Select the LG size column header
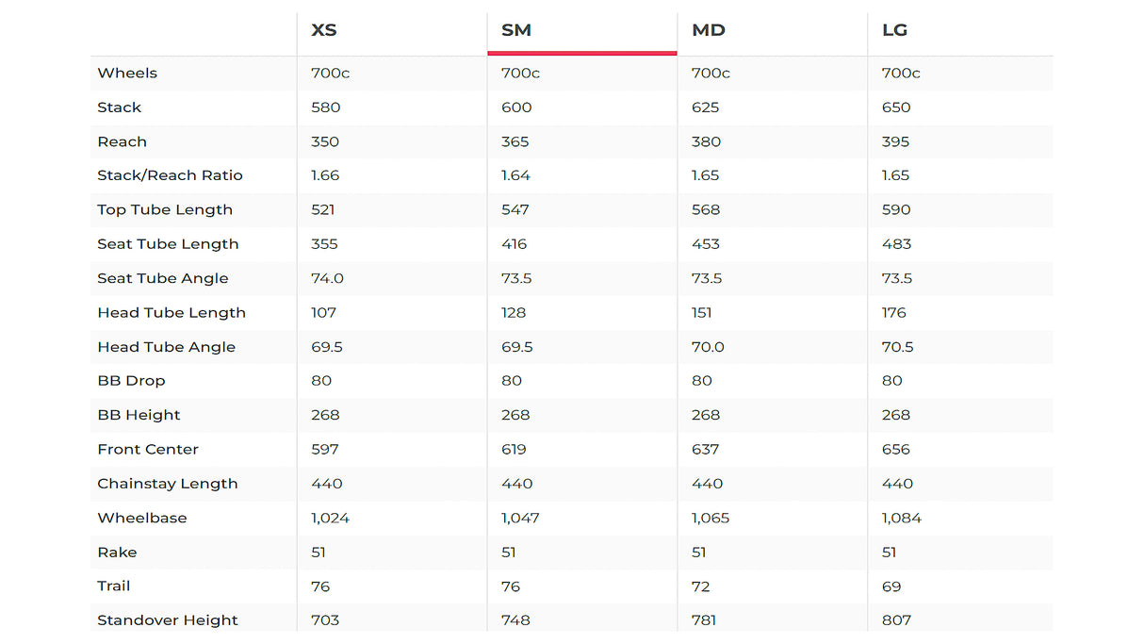The width and height of the screenshot is (1144, 644). pyautogui.click(x=894, y=30)
